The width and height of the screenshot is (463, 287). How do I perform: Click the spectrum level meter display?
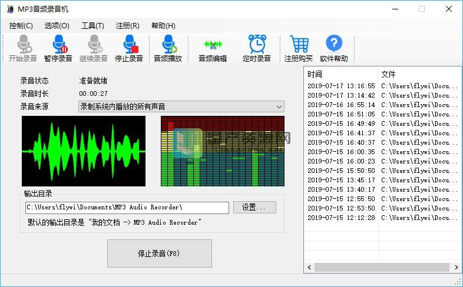tap(223, 151)
